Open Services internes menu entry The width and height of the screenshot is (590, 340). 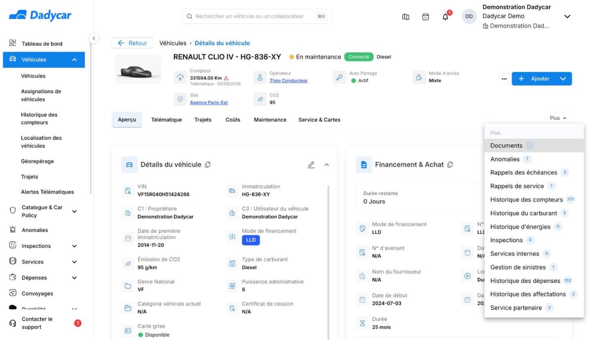click(x=534, y=254)
